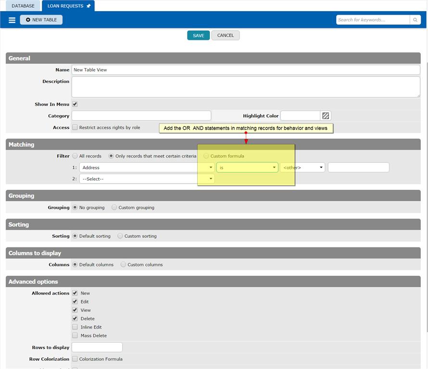This screenshot has height=369, width=428.
Task: Click the New Table button
Action: pos(41,20)
